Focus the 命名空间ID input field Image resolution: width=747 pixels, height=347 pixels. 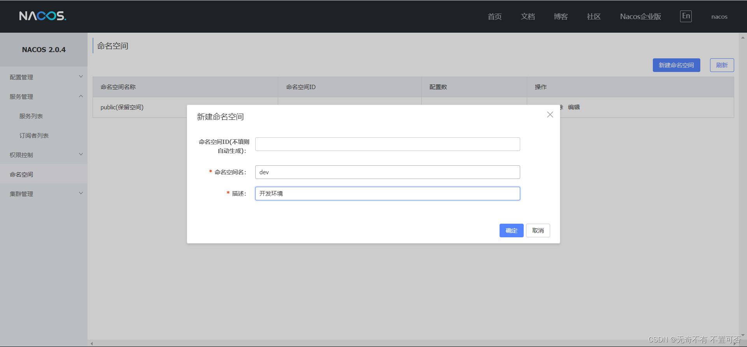(388, 144)
